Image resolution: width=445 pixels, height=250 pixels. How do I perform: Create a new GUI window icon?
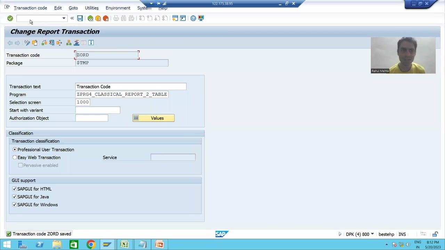coord(175,18)
